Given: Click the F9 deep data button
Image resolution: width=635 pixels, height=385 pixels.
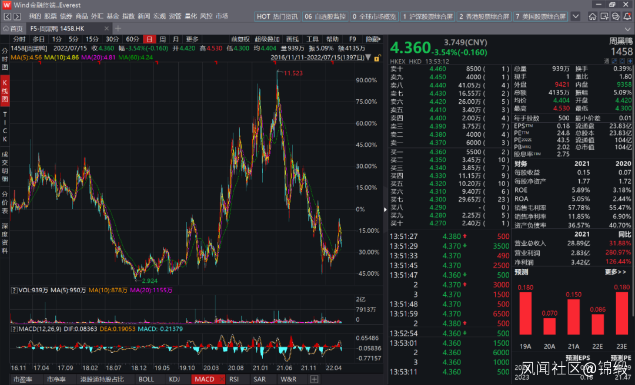Looking at the screenshot, I should click(352, 39).
